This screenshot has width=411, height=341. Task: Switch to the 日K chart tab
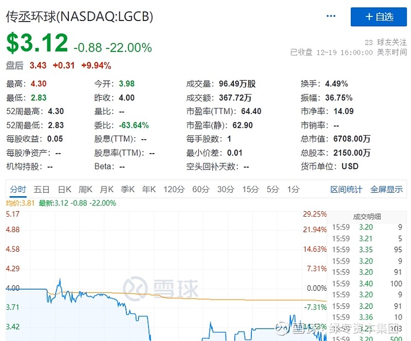(65, 189)
